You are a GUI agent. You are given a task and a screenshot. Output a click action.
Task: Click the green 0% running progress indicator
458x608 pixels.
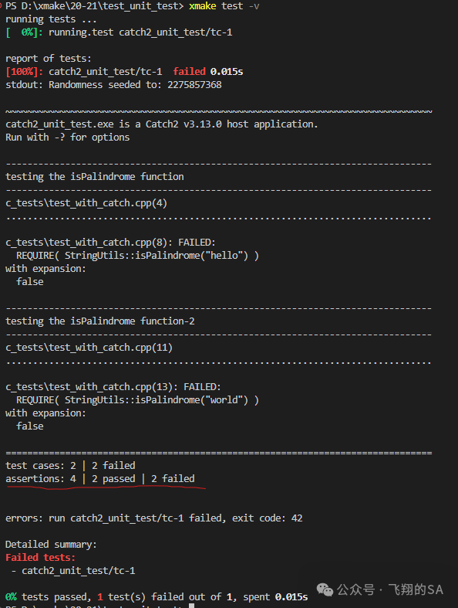tap(24, 32)
